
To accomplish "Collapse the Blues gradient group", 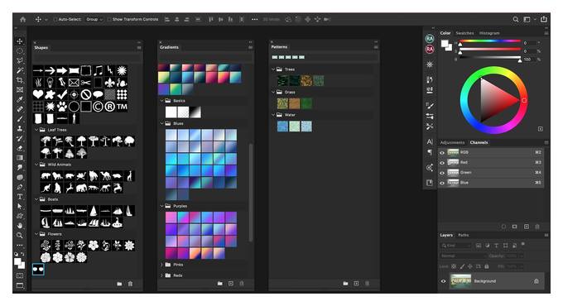I will click(161, 123).
